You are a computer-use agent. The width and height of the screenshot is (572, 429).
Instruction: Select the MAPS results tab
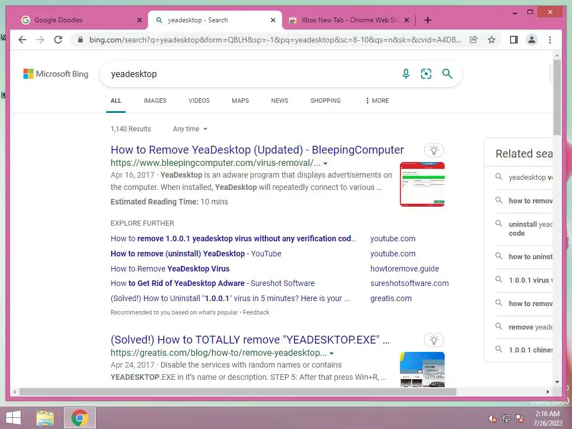pos(240,101)
